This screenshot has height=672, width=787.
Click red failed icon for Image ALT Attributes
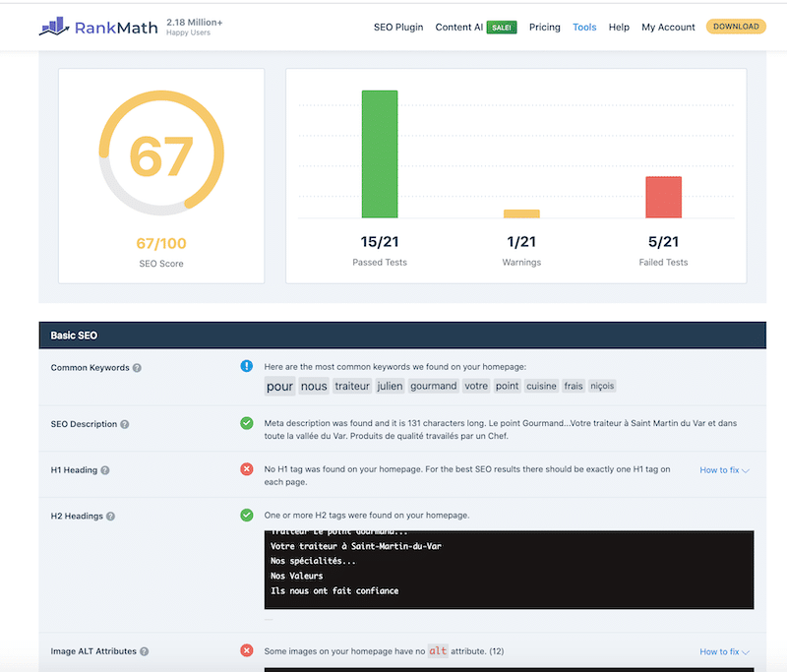click(247, 650)
